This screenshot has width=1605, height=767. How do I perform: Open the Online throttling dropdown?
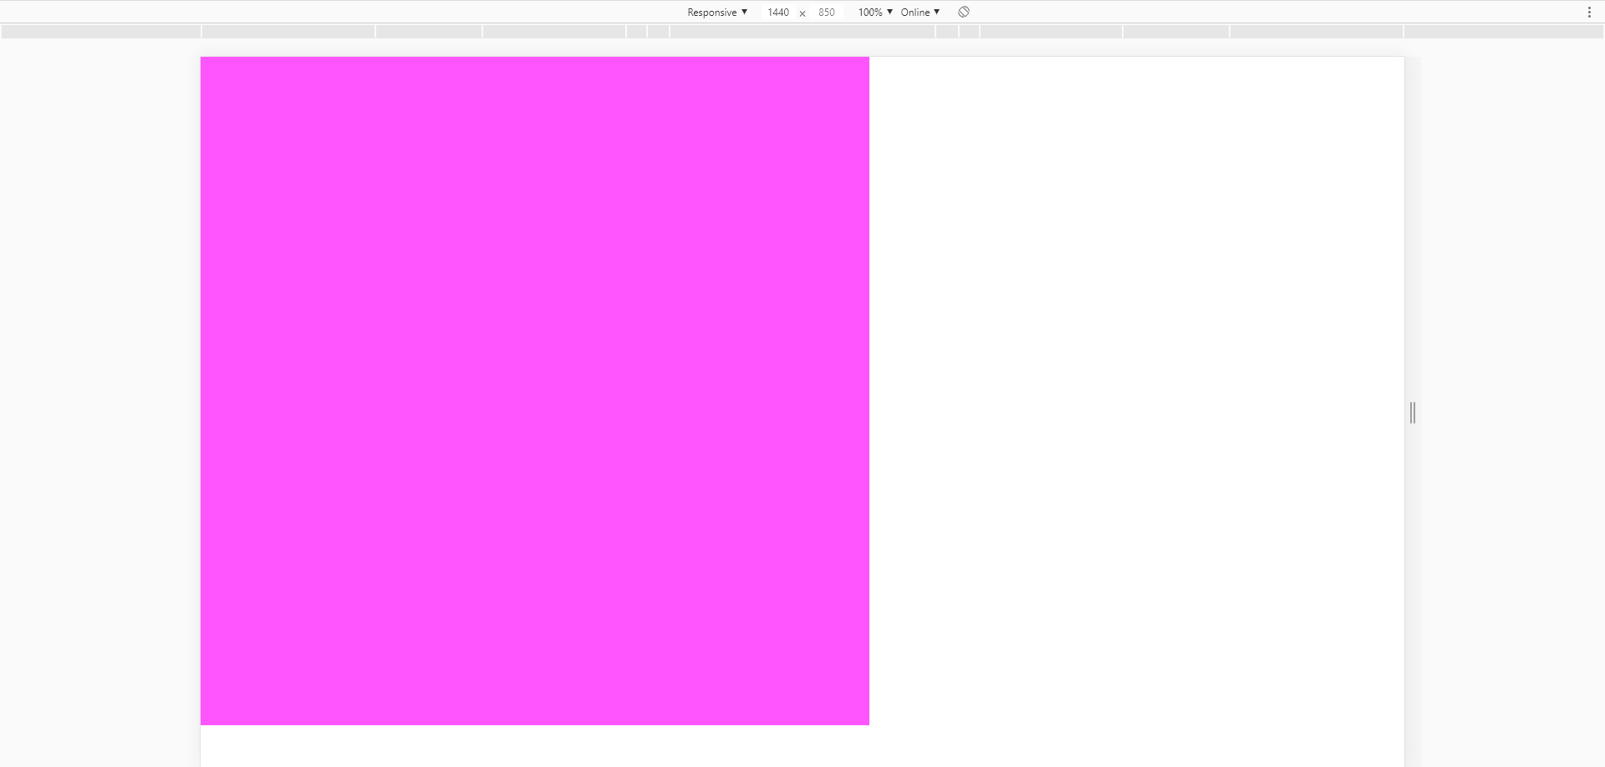[x=920, y=12]
